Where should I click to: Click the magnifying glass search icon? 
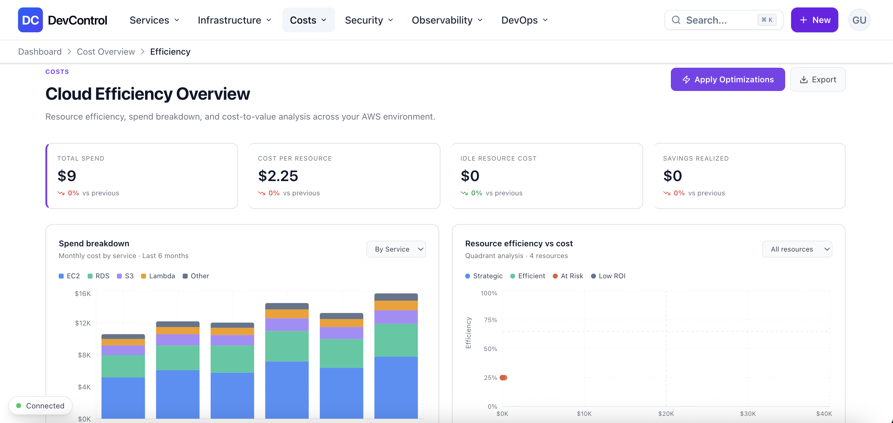coord(676,20)
